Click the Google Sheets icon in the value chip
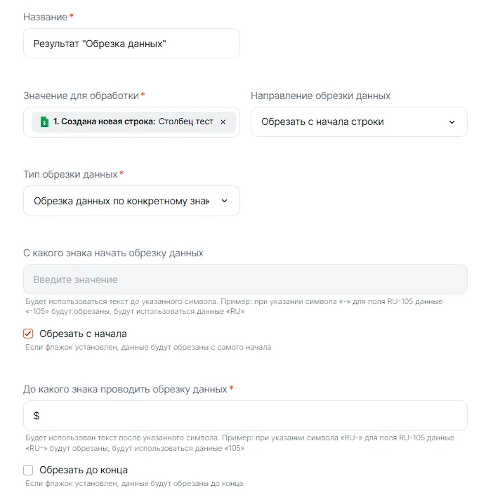The image size is (493, 500). pos(44,121)
